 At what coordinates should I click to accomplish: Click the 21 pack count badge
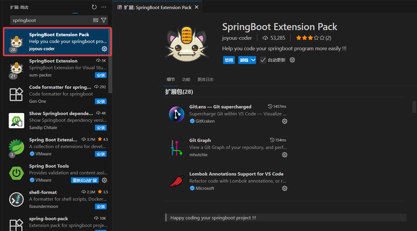[13, 76]
